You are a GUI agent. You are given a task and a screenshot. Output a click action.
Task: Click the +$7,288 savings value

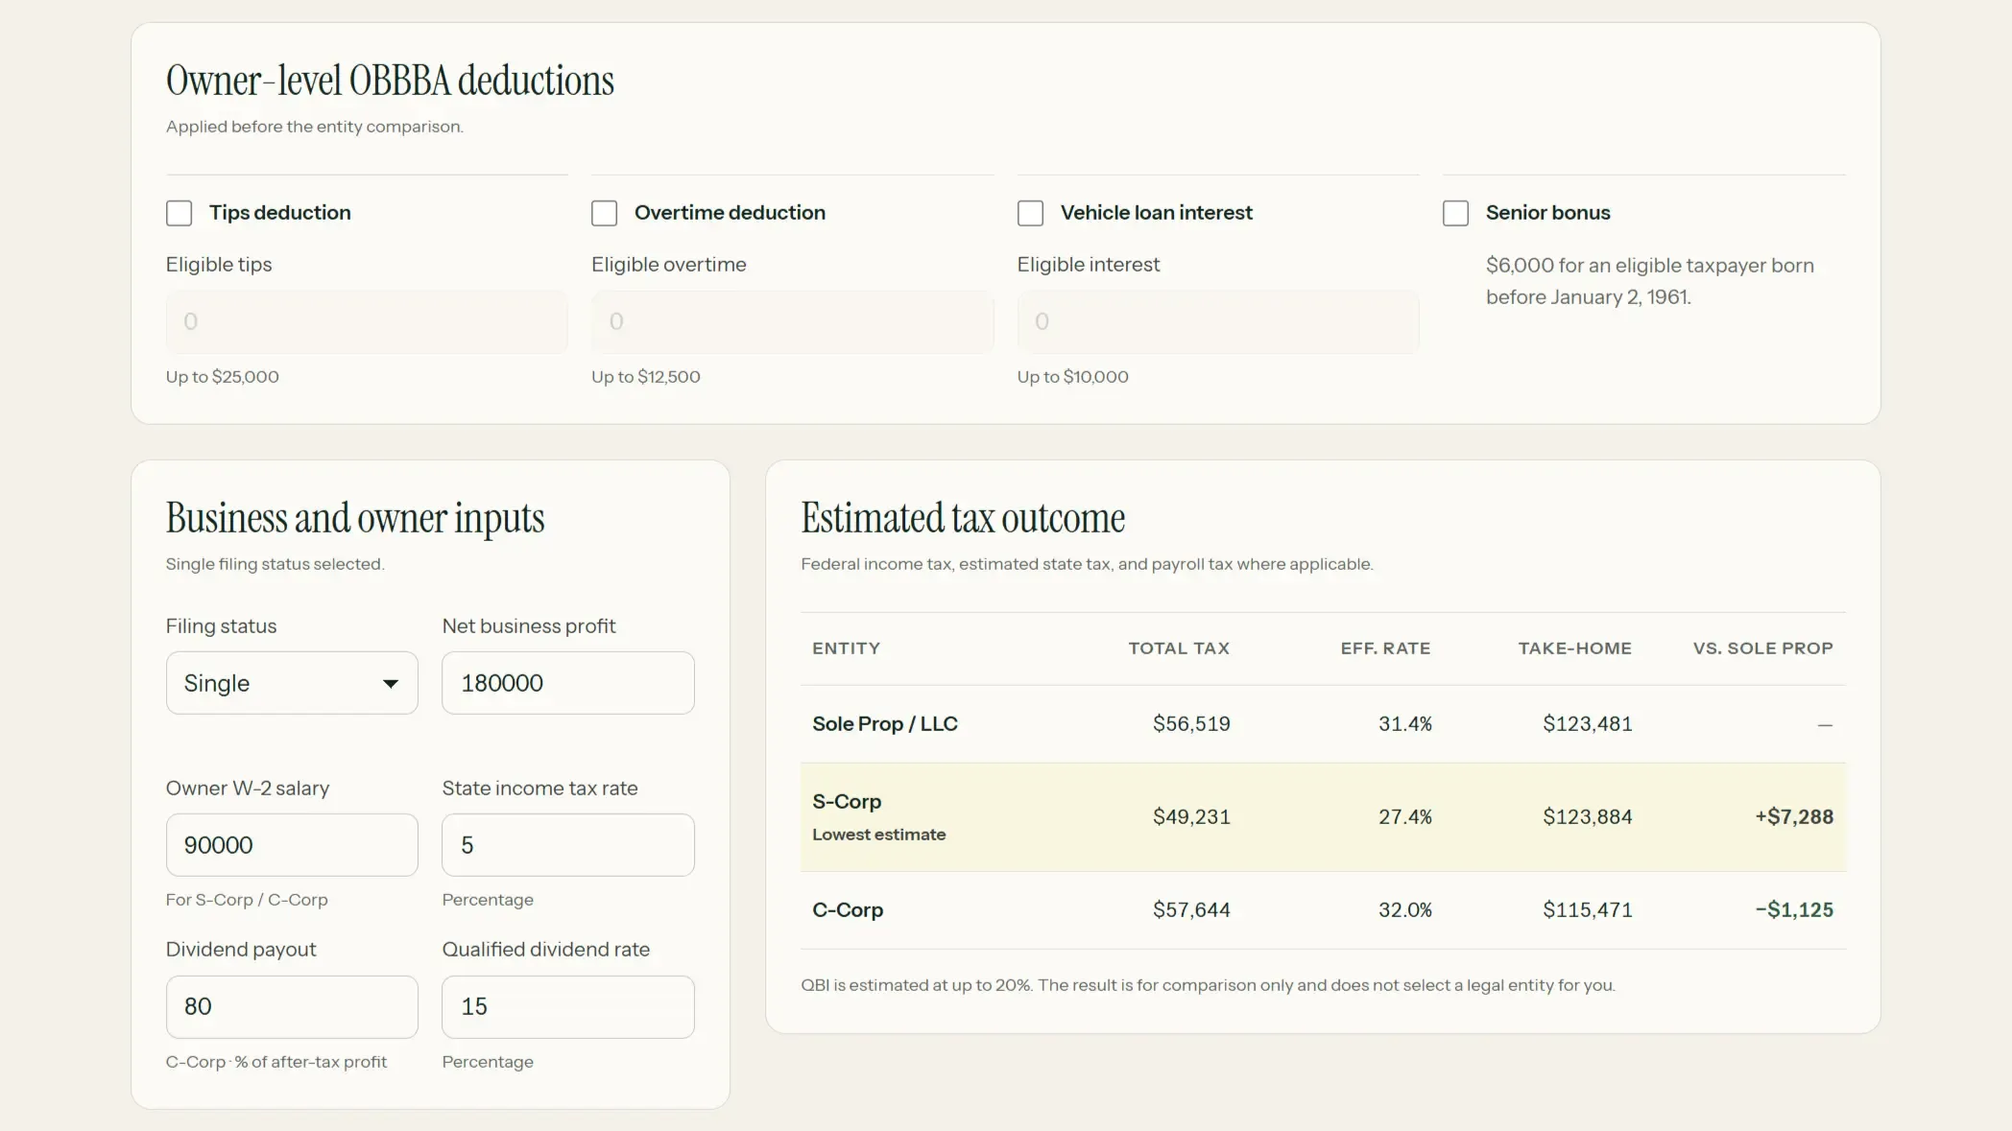tap(1794, 817)
